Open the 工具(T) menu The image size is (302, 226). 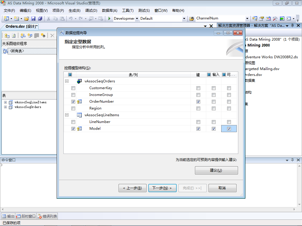click(x=128, y=11)
